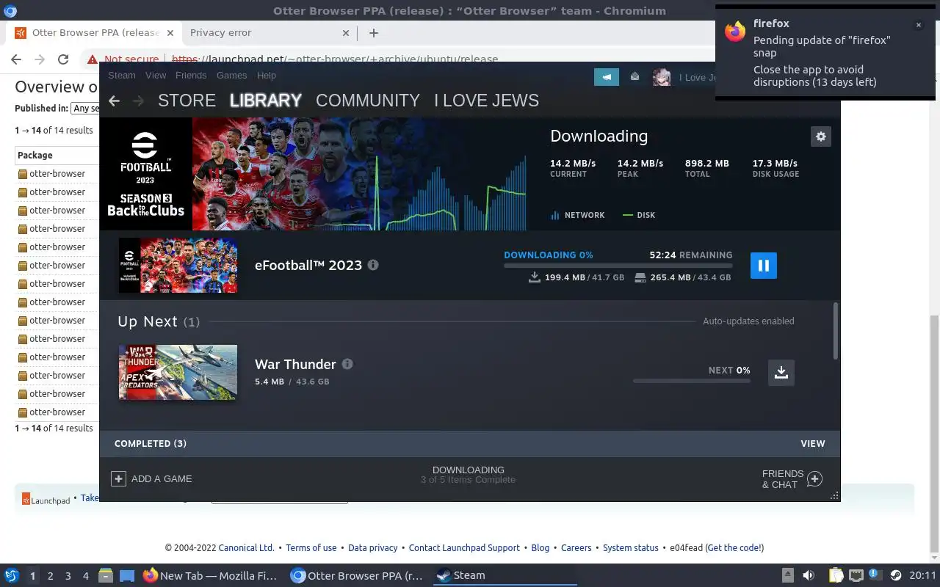The width and height of the screenshot is (940, 587).
Task: Go to the COMMUNITY section
Action: coord(368,101)
